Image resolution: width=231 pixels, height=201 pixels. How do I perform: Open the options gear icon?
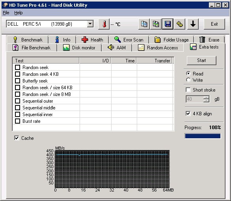click(x=180, y=24)
